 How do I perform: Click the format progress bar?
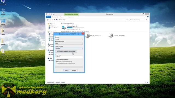(69, 67)
